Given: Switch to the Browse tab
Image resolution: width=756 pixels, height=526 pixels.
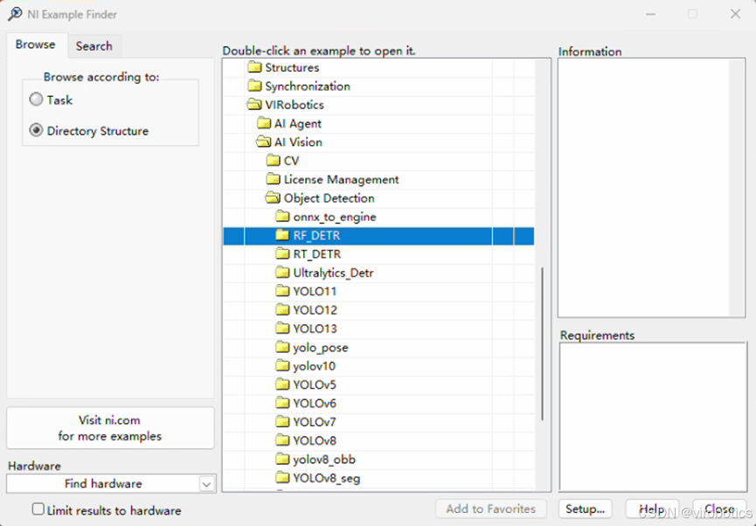Looking at the screenshot, I should [36, 45].
